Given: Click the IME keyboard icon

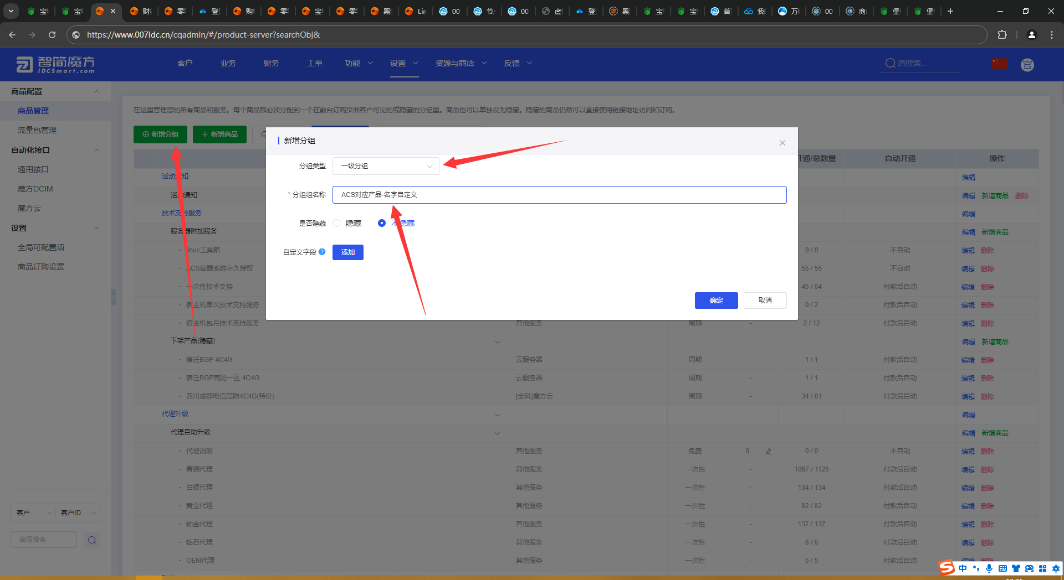Looking at the screenshot, I should point(1002,568).
